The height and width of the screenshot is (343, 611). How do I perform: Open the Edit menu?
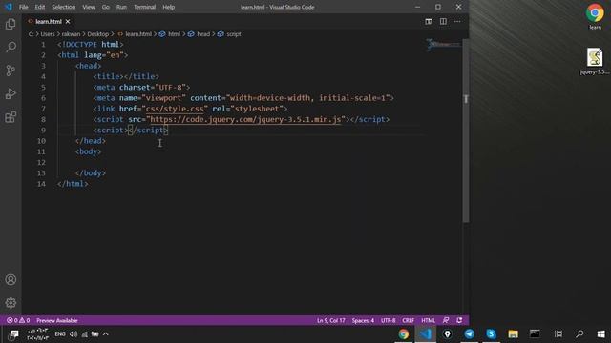40,7
